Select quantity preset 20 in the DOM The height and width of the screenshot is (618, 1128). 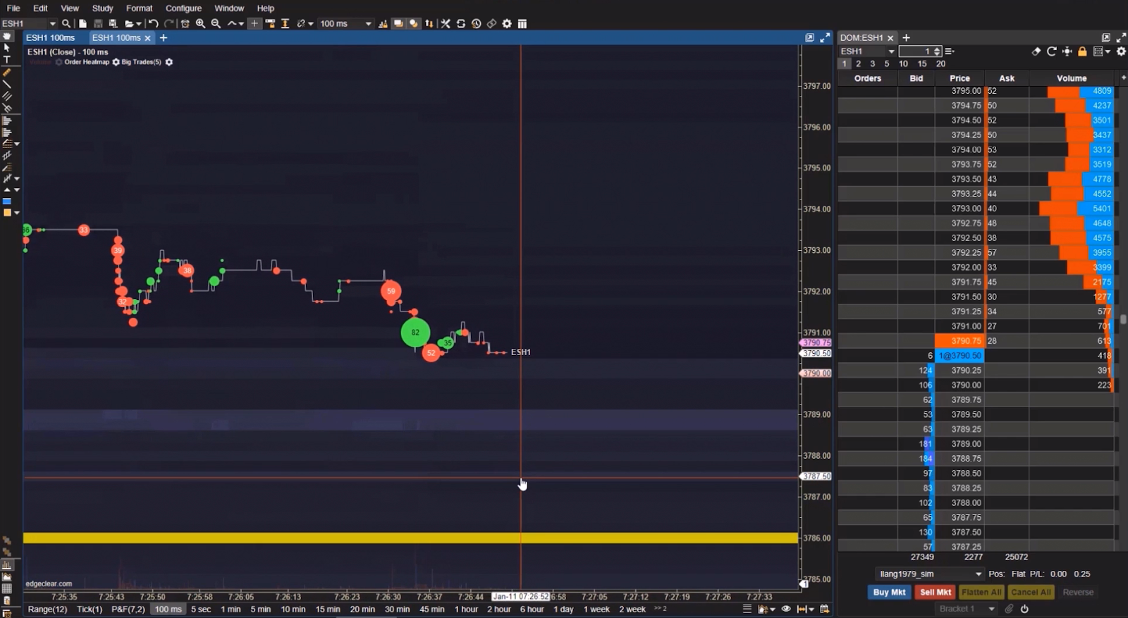point(940,63)
